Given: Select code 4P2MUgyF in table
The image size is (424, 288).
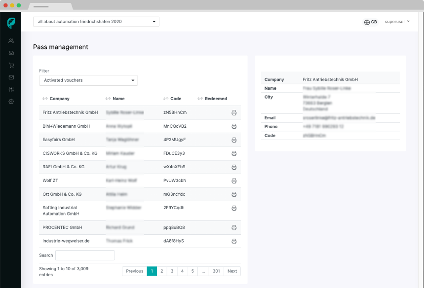Looking at the screenshot, I should [174, 140].
